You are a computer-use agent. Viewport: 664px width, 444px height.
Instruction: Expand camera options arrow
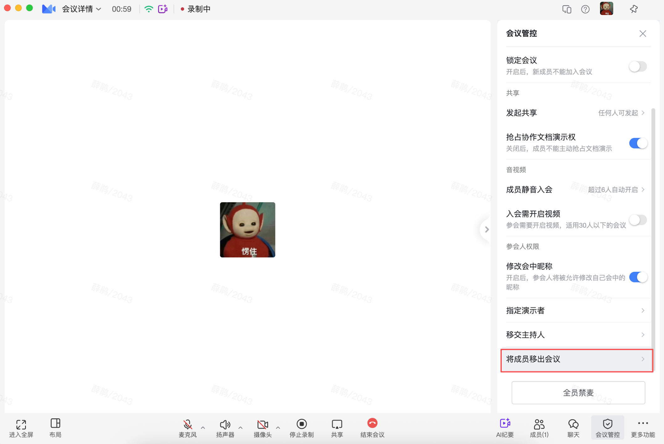(x=278, y=428)
